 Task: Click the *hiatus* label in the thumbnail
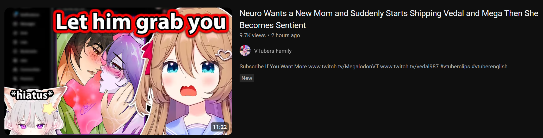tap(32, 95)
